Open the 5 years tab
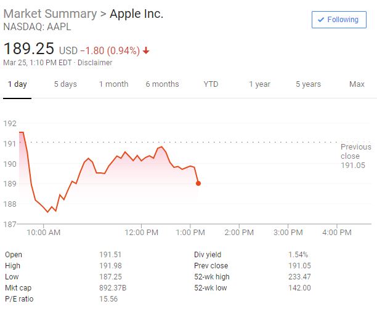 click(308, 84)
